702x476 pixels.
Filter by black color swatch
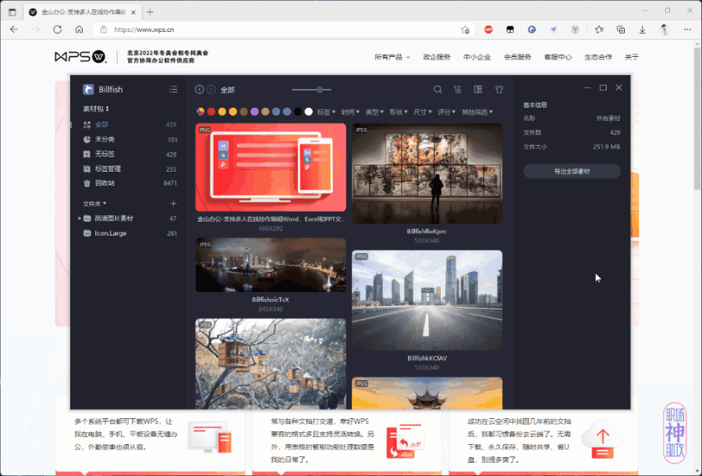click(x=298, y=112)
